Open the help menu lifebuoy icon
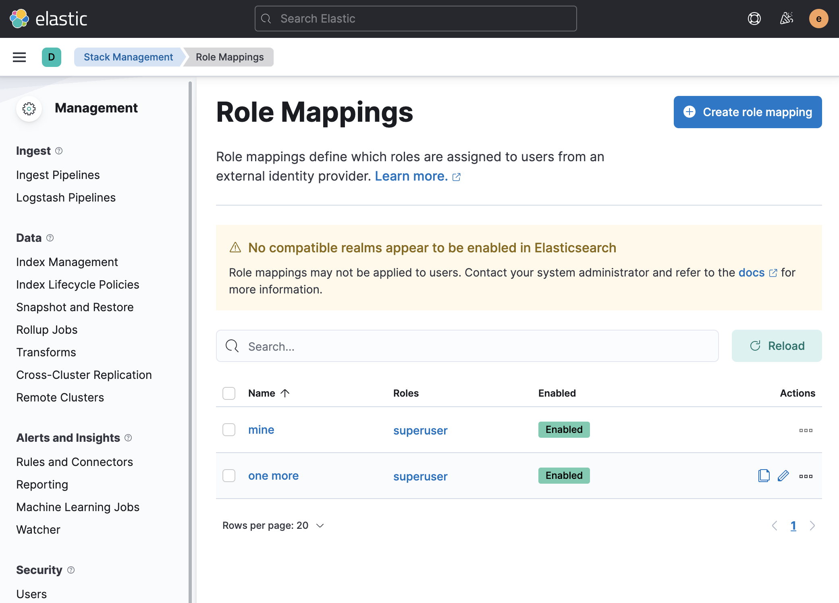The width and height of the screenshot is (839, 603). pyautogui.click(x=754, y=19)
